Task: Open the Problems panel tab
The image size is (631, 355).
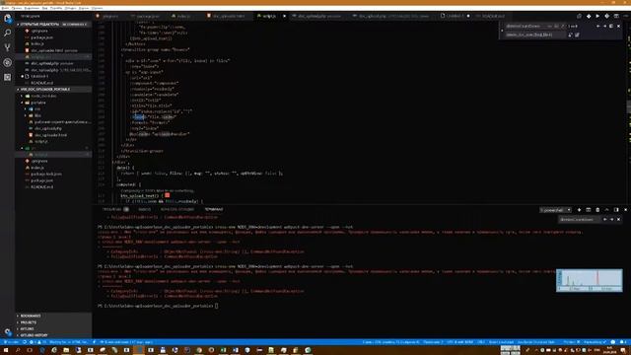Action: (x=115, y=209)
